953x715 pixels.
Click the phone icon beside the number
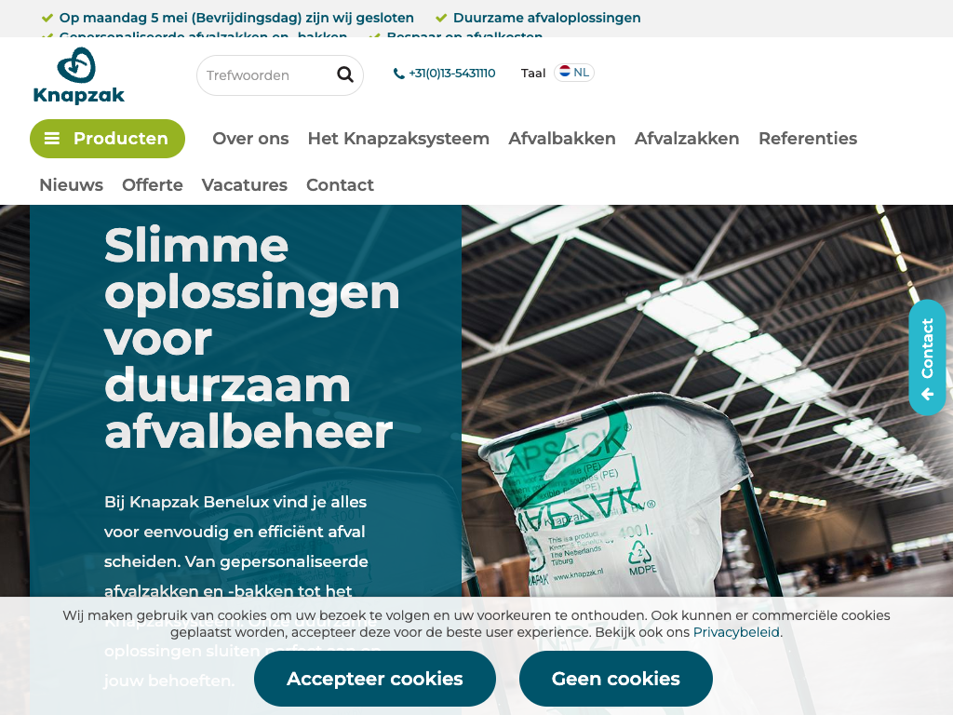click(398, 74)
